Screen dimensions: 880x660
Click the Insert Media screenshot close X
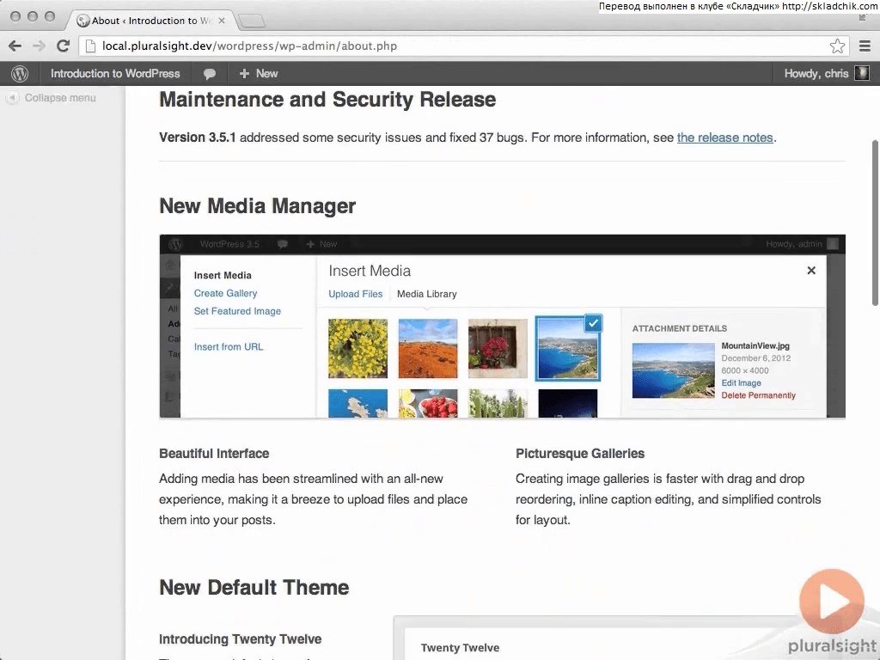(x=811, y=271)
